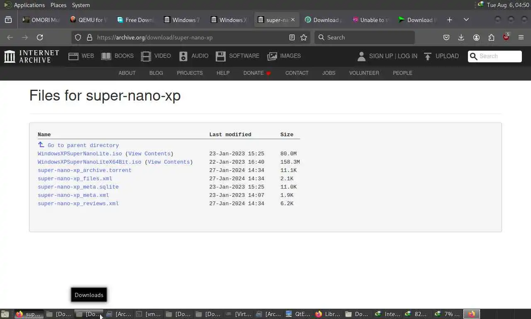Open the Firefox downloads panel
The image size is (531, 319).
461,37
